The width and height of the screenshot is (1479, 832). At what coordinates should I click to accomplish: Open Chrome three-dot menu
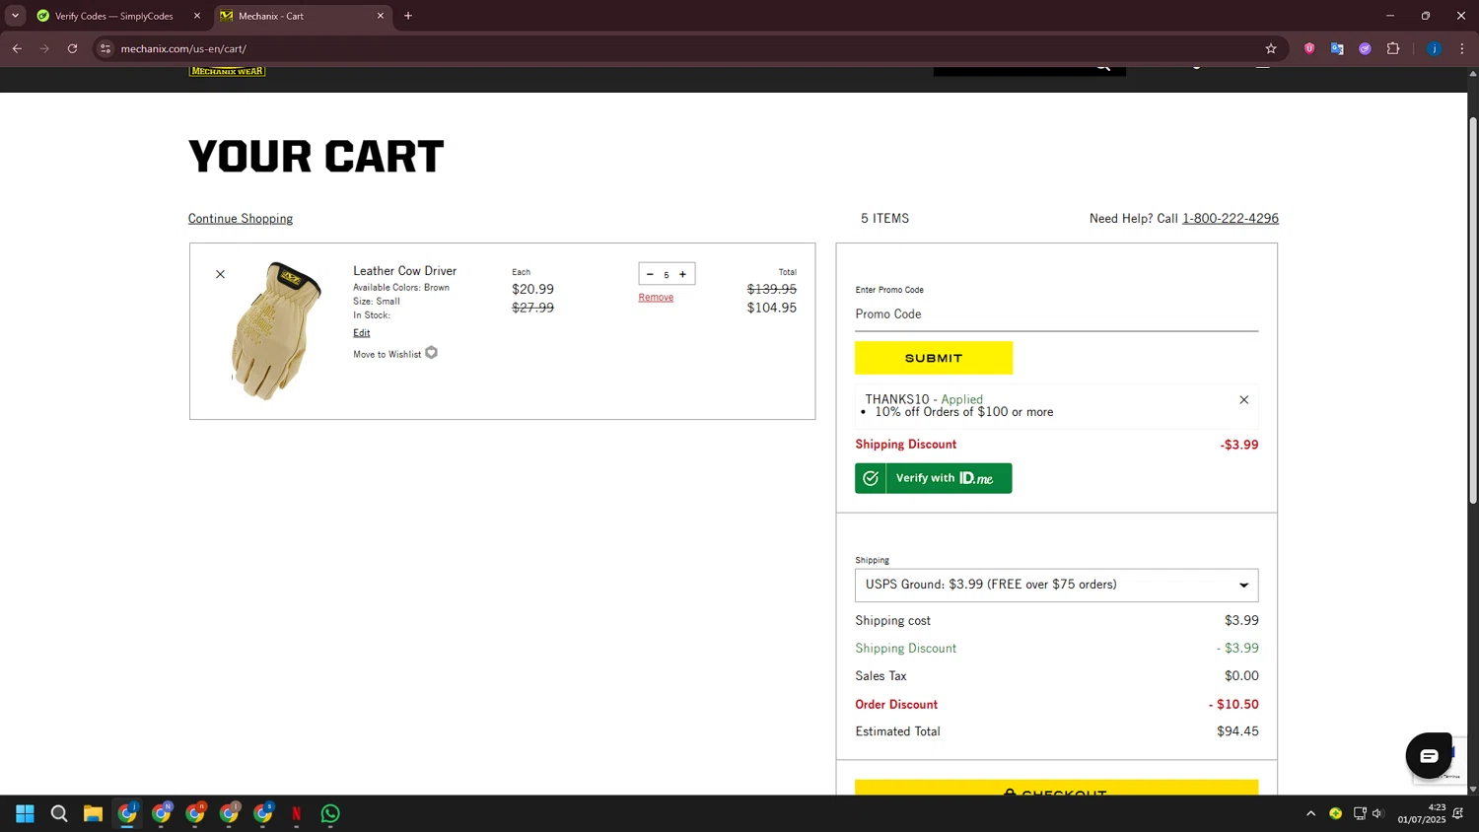tap(1462, 48)
